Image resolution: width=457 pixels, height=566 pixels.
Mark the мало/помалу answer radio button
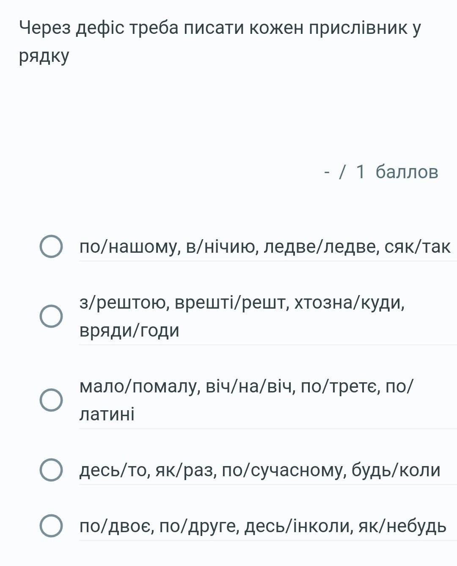(51, 400)
